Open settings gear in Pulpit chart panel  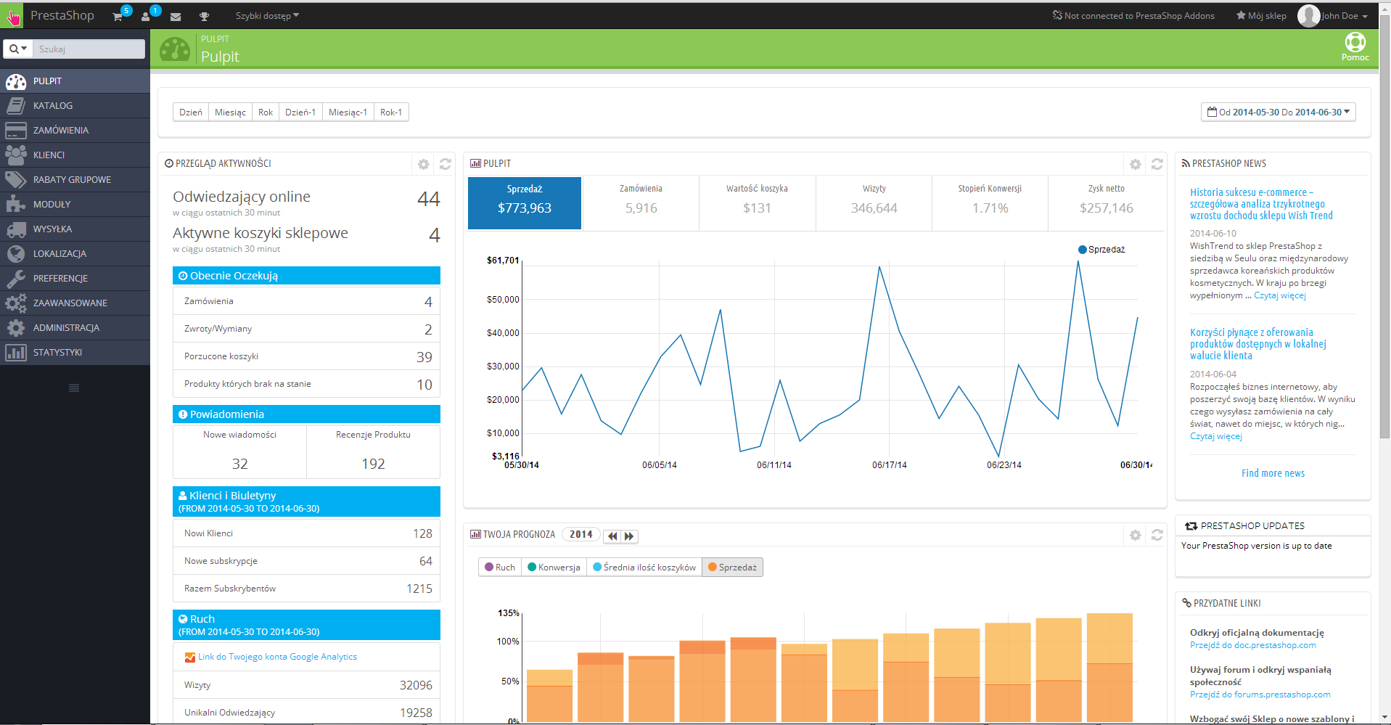(1136, 165)
